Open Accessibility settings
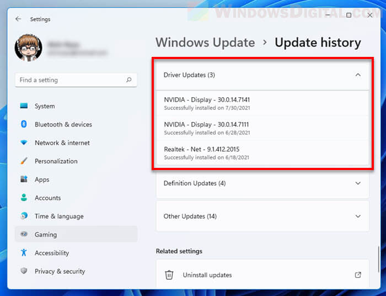 (76, 253)
